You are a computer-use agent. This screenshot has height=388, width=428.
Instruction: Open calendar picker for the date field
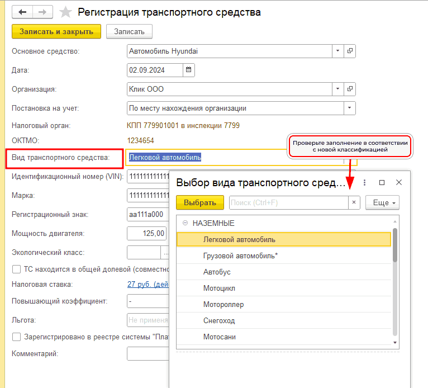(x=189, y=70)
